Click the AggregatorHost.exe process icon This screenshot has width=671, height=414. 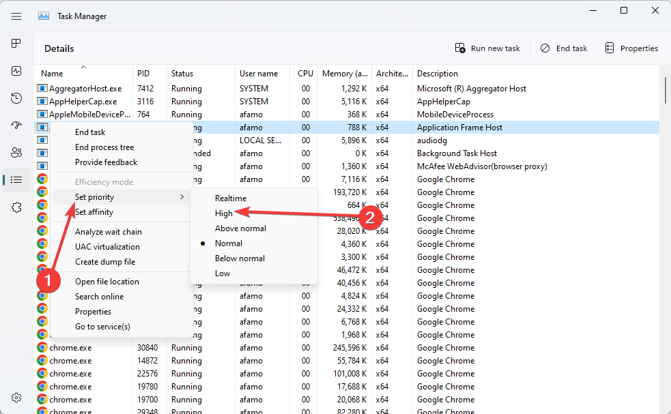point(42,89)
